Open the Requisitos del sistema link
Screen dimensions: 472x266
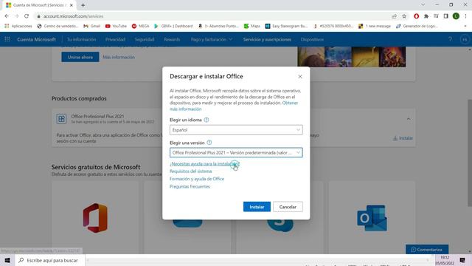(191, 171)
